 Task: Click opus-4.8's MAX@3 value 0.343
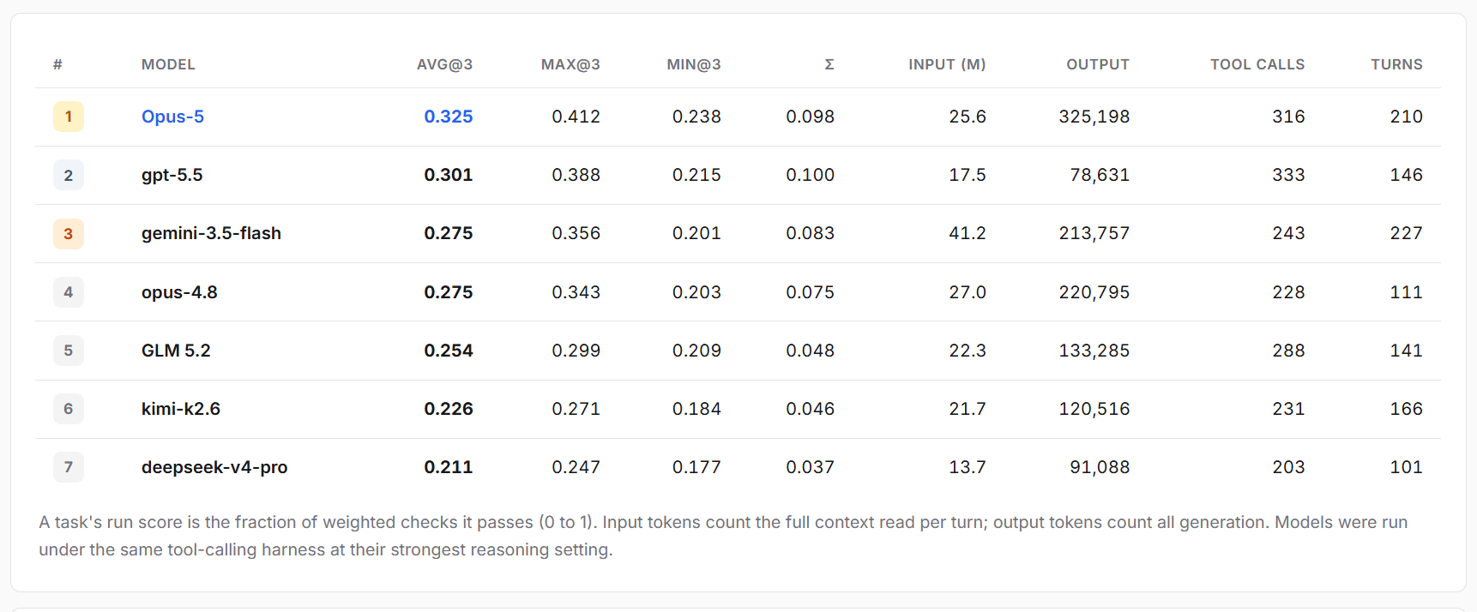point(576,292)
